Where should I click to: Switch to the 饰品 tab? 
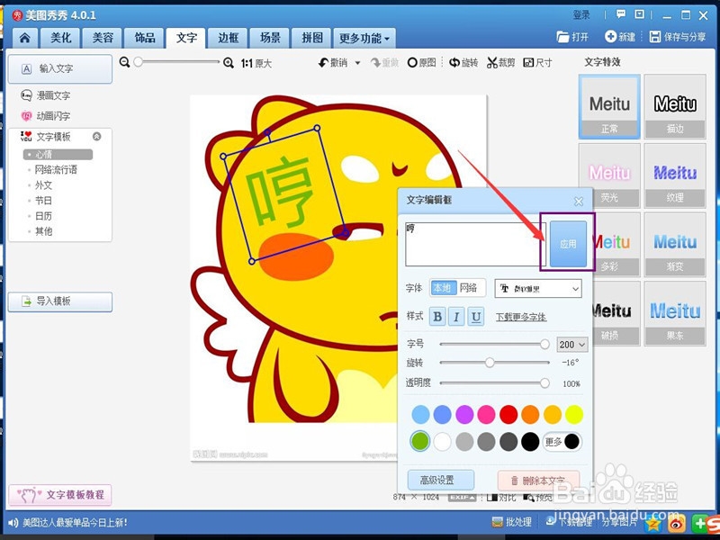coord(145,38)
